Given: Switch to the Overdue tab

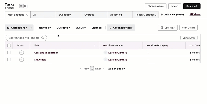Looking at the screenshot, I should point(89,15).
